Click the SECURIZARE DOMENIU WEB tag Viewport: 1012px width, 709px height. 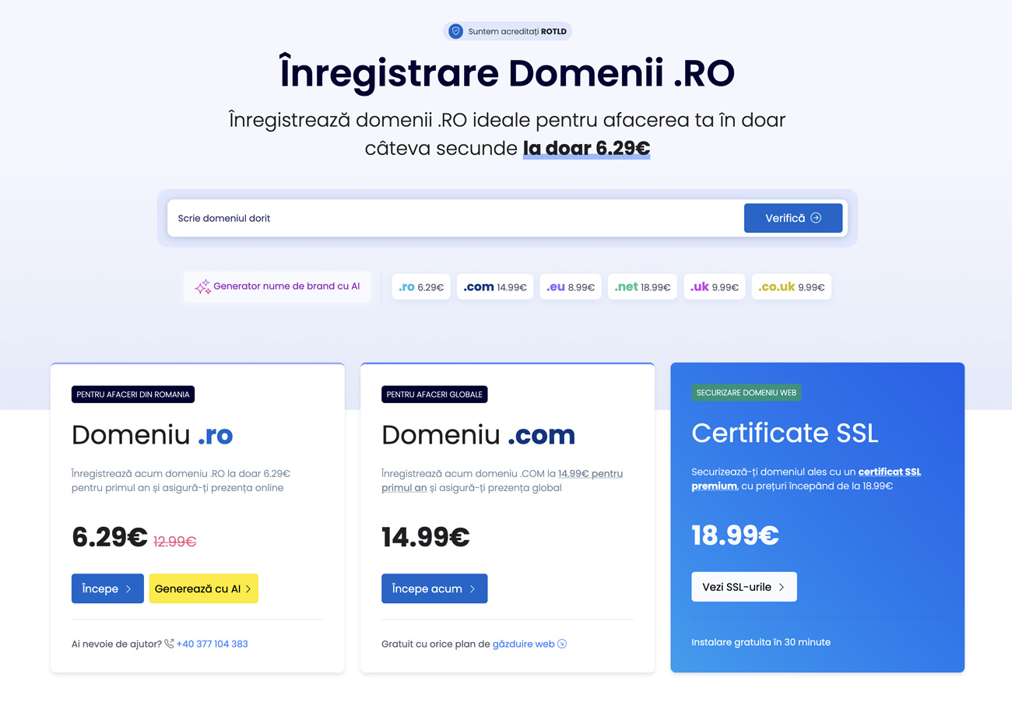[747, 392]
